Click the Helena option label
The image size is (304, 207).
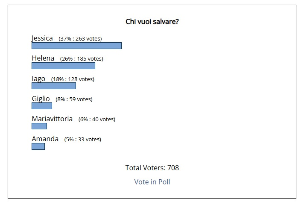tap(43, 58)
